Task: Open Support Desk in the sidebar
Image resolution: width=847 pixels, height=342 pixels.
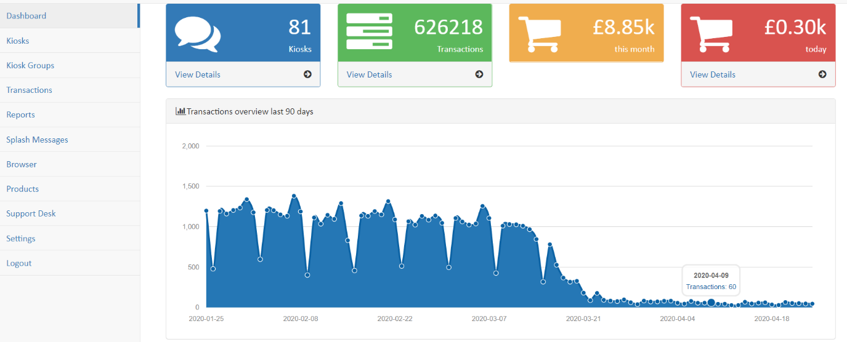Action: [x=70, y=213]
